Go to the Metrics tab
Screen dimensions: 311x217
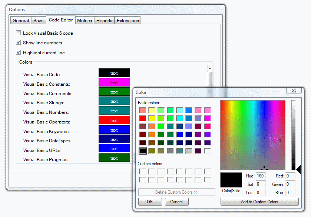pyautogui.click(x=85, y=21)
